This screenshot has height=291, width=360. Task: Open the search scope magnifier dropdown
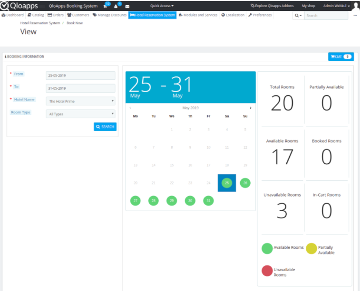(x=298, y=16)
